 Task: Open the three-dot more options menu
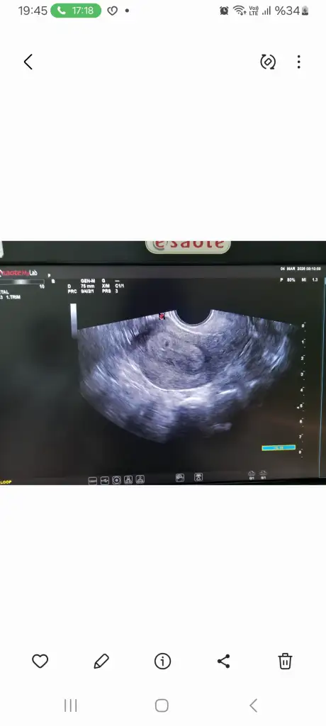[298, 62]
